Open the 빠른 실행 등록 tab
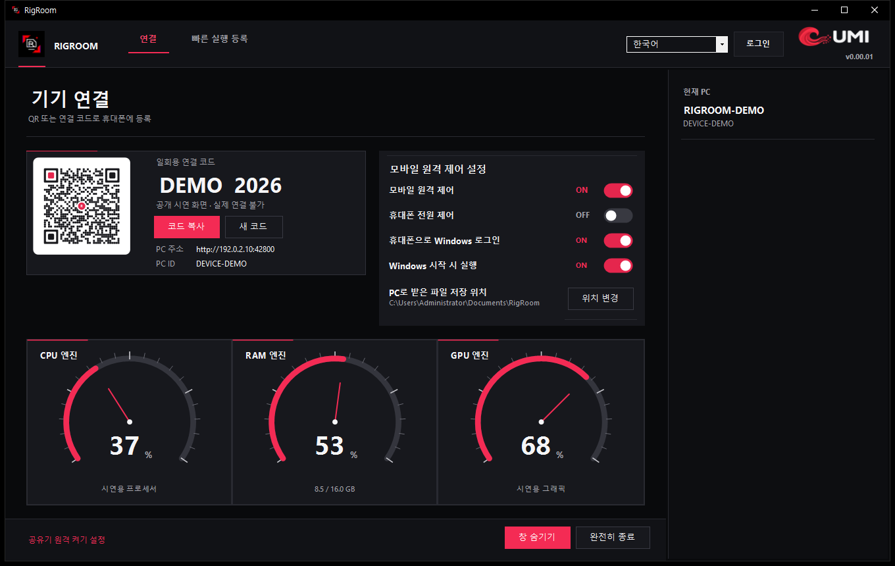 220,39
